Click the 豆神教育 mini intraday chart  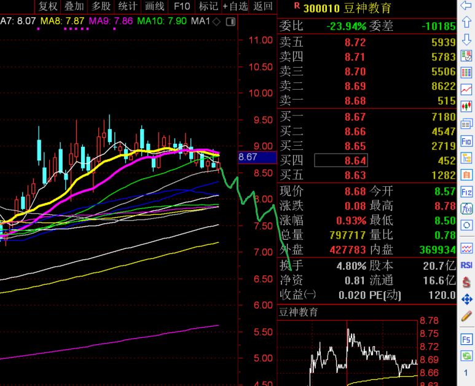[x=347, y=353]
